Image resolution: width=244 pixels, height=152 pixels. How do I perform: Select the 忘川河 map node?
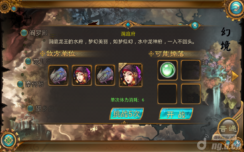pyautogui.click(x=38, y=61)
